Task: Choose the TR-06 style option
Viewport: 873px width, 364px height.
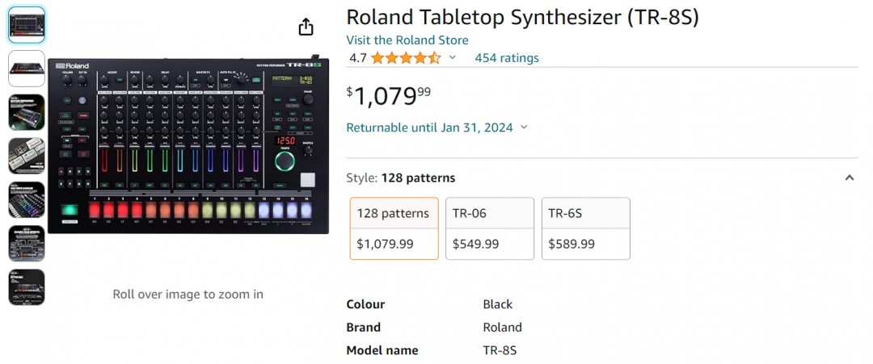Action: 490,228
